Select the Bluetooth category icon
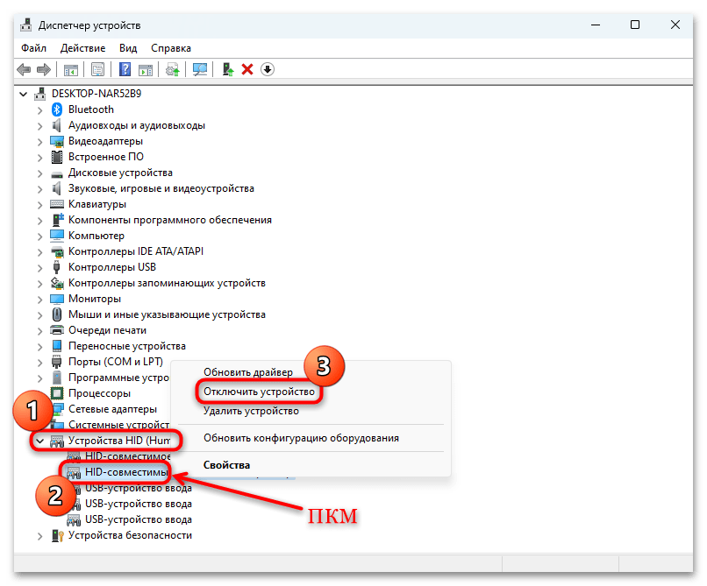Viewport: 707px width, 586px height. coord(54,109)
